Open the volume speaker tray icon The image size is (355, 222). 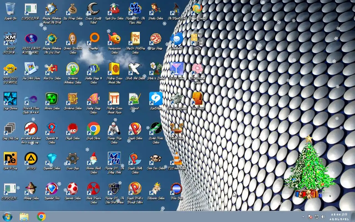[323, 217]
